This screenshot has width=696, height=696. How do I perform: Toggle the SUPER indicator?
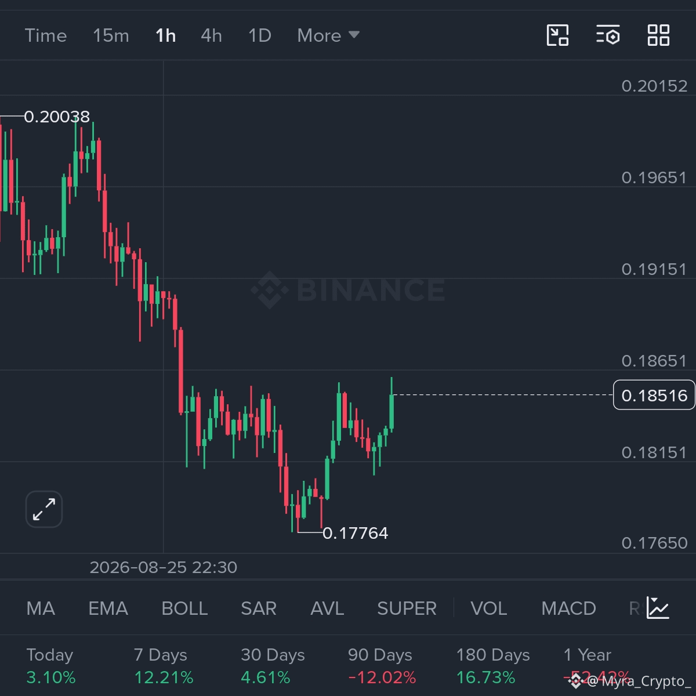(407, 608)
